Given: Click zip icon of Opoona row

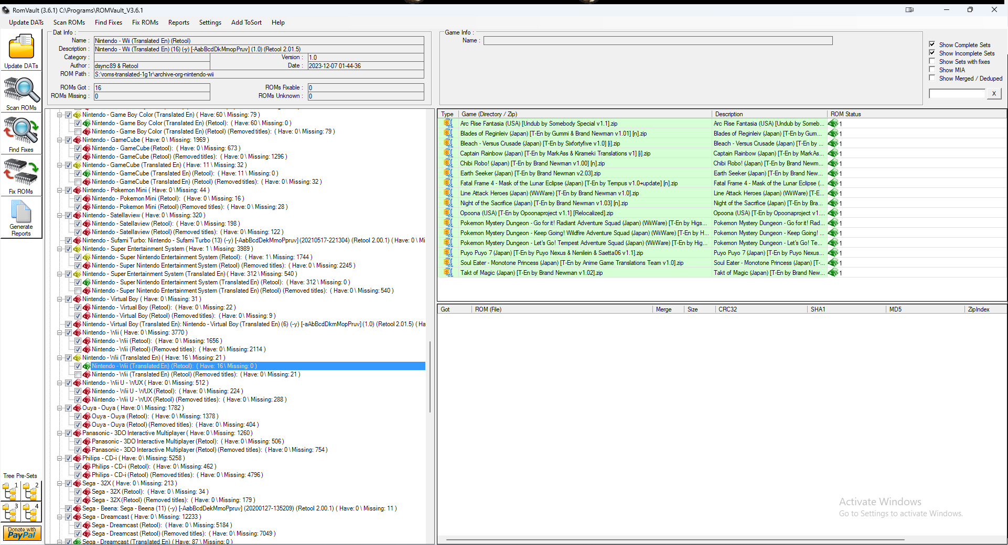Looking at the screenshot, I should click(448, 213).
